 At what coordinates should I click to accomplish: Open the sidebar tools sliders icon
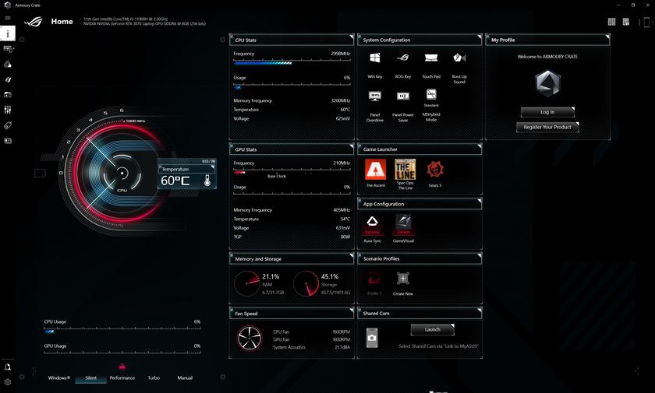[8, 110]
